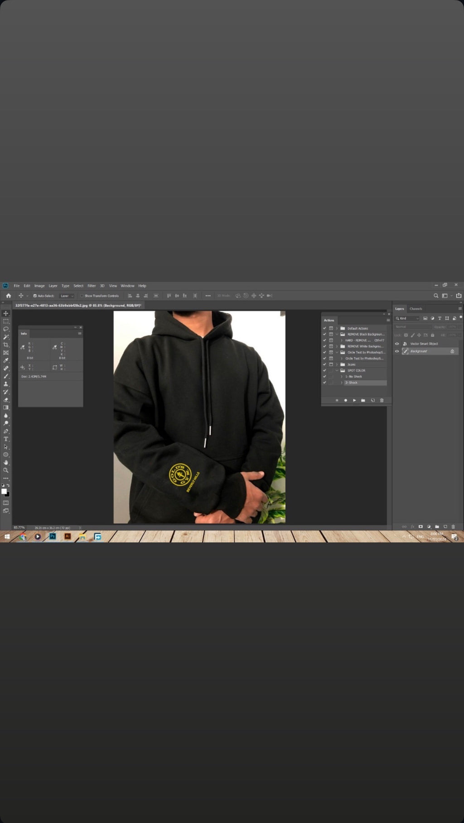This screenshot has height=823, width=464.
Task: Select the Pen tool
Action: click(x=6, y=431)
